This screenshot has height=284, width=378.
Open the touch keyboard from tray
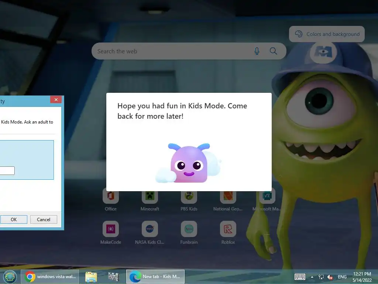[x=300, y=277]
